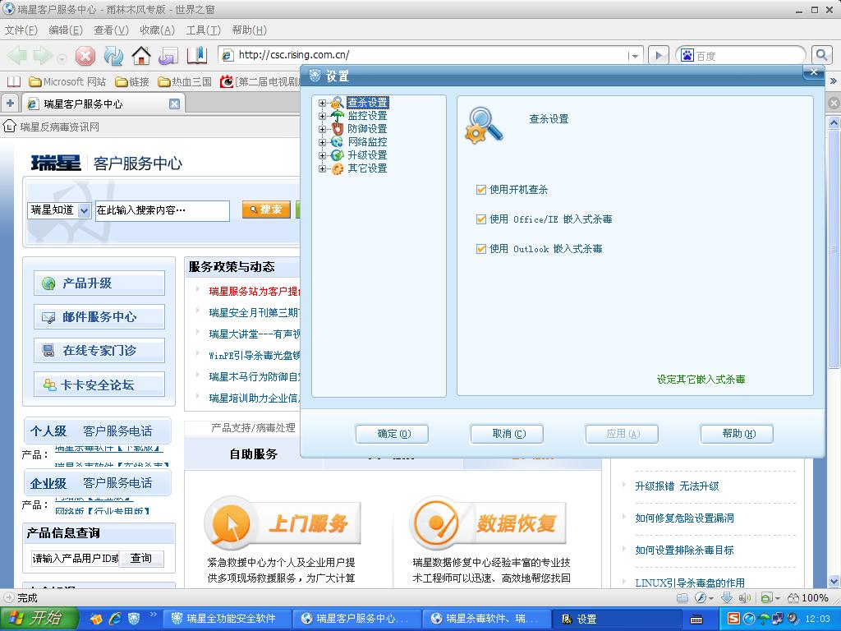
Task: Click the on-screen keyboard taskbar icon
Action: tap(696, 619)
